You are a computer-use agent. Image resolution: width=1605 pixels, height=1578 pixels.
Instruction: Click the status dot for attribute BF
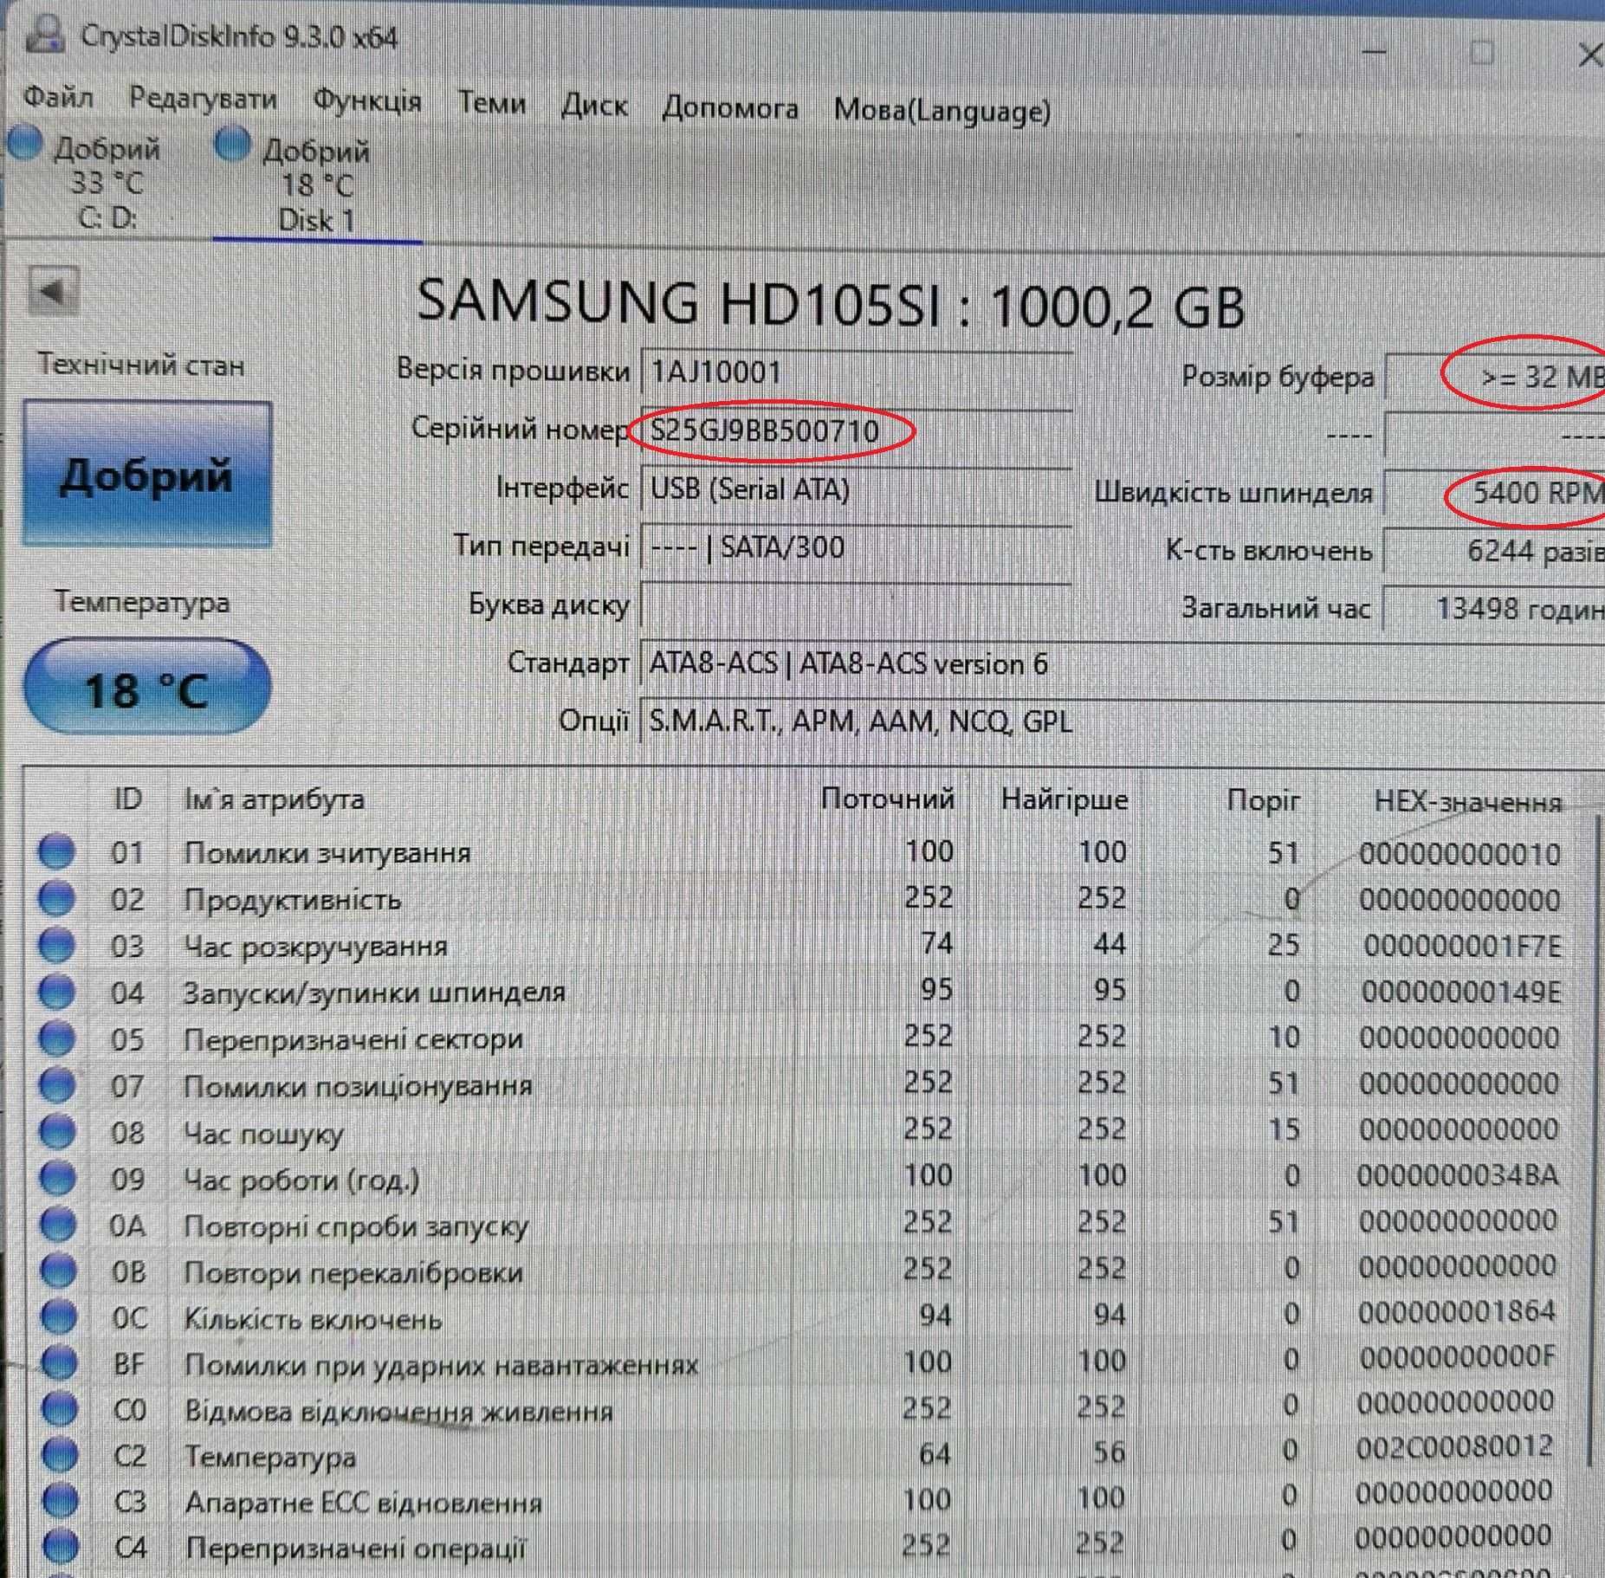coord(59,1362)
